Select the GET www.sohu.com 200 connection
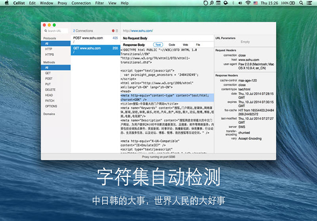 coord(96,50)
